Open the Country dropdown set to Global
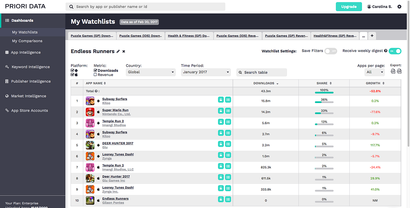410x208 pixels. (150, 72)
